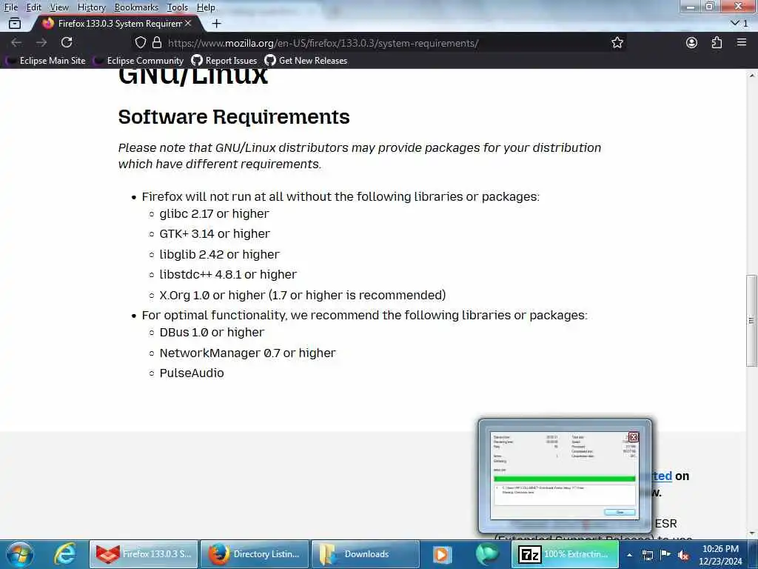758x569 pixels.
Task: Reload the current page
Action: pyautogui.click(x=67, y=42)
